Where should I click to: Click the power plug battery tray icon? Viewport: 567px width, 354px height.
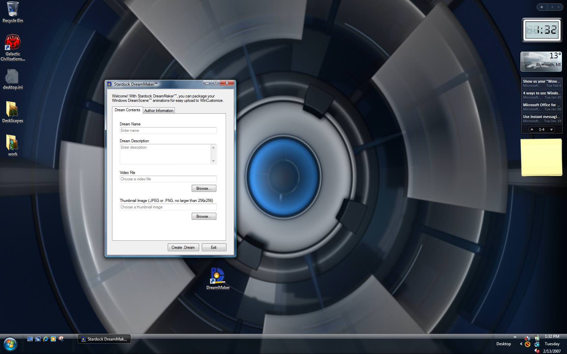[x=537, y=337]
